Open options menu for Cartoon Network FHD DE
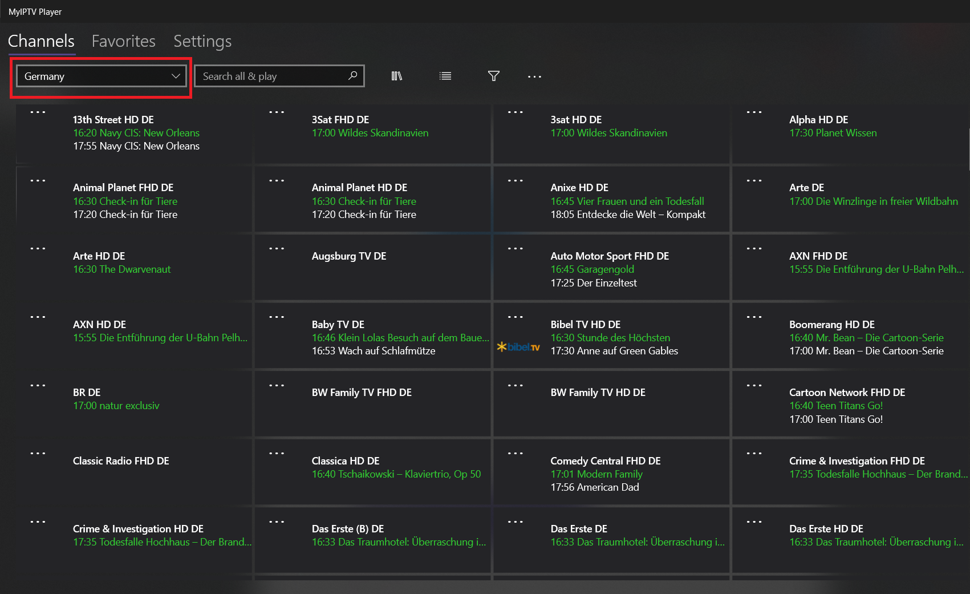 [754, 385]
